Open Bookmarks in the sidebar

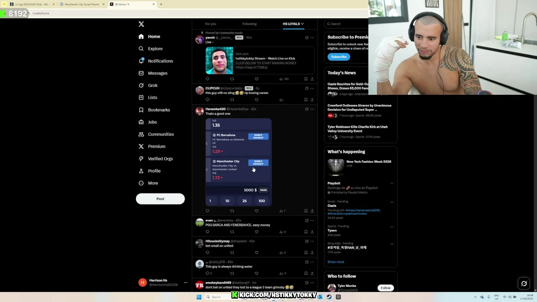pyautogui.click(x=154, y=110)
